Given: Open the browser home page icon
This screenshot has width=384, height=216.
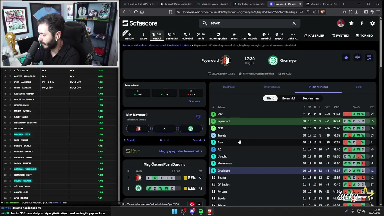Looking at the screenshot, I should pos(142,12).
